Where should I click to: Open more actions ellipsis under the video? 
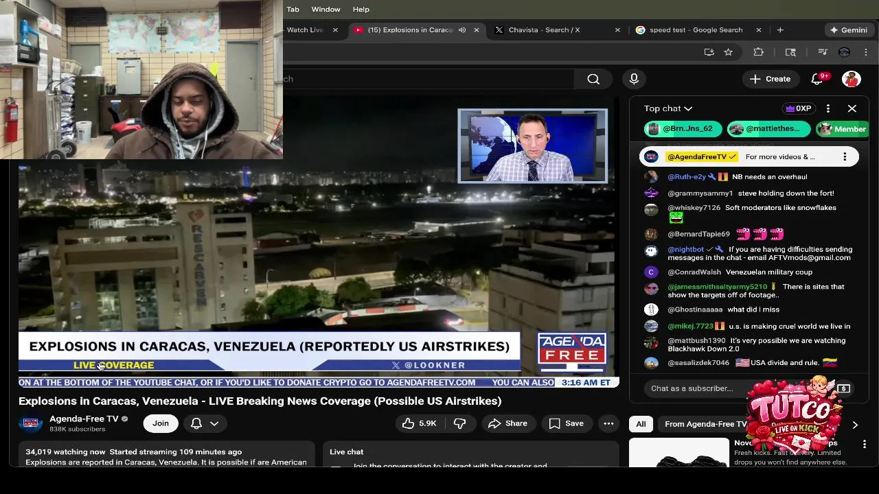(608, 423)
